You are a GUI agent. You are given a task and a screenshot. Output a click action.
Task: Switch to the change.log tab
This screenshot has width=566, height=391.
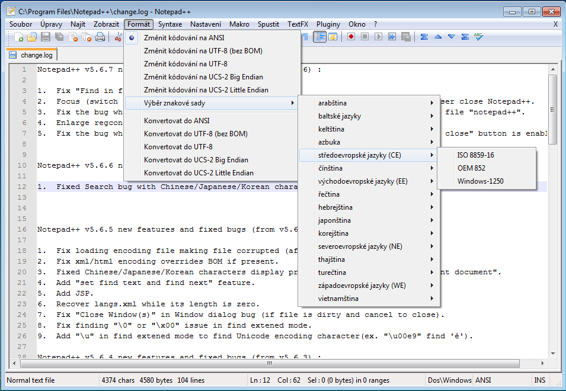(32, 55)
